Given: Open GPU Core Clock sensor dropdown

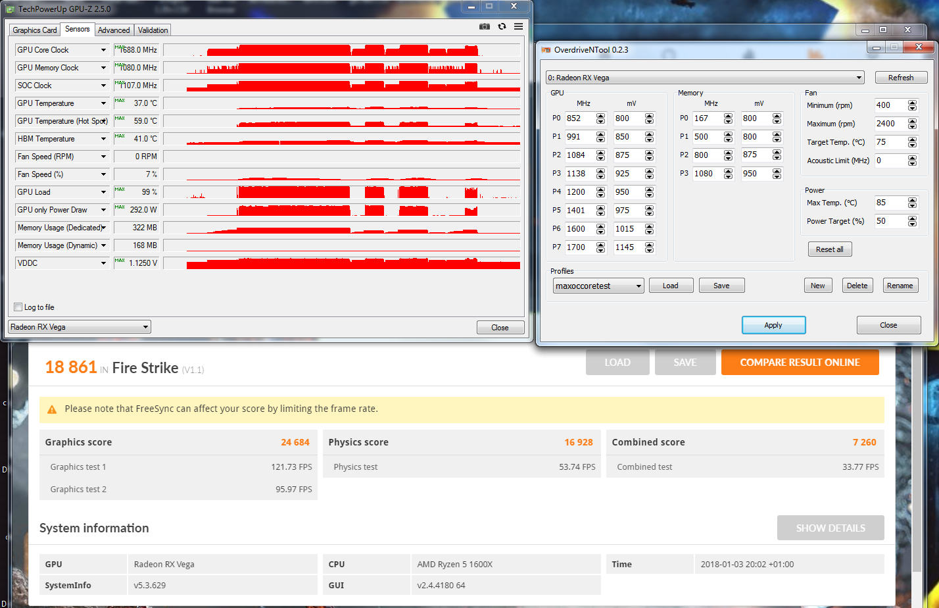Looking at the screenshot, I should click(103, 50).
